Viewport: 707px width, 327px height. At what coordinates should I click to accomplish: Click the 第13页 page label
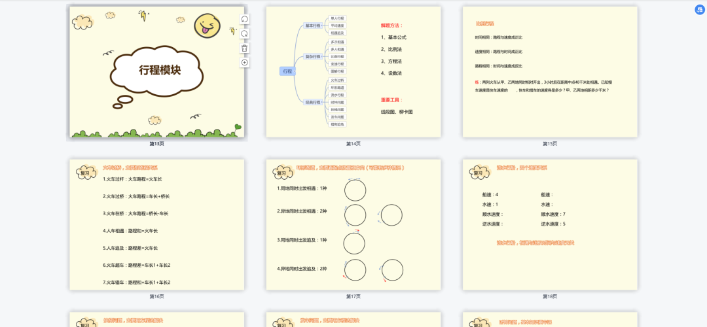(156, 144)
